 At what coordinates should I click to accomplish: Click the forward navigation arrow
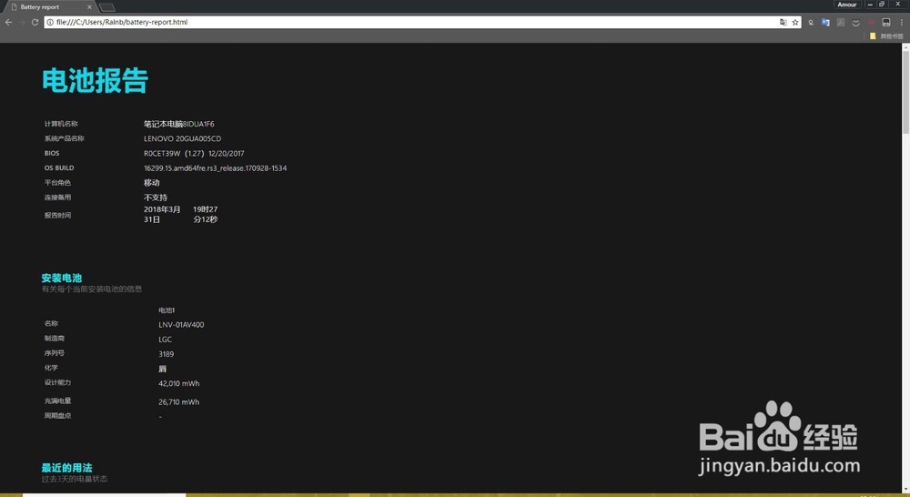pyautogui.click(x=22, y=22)
